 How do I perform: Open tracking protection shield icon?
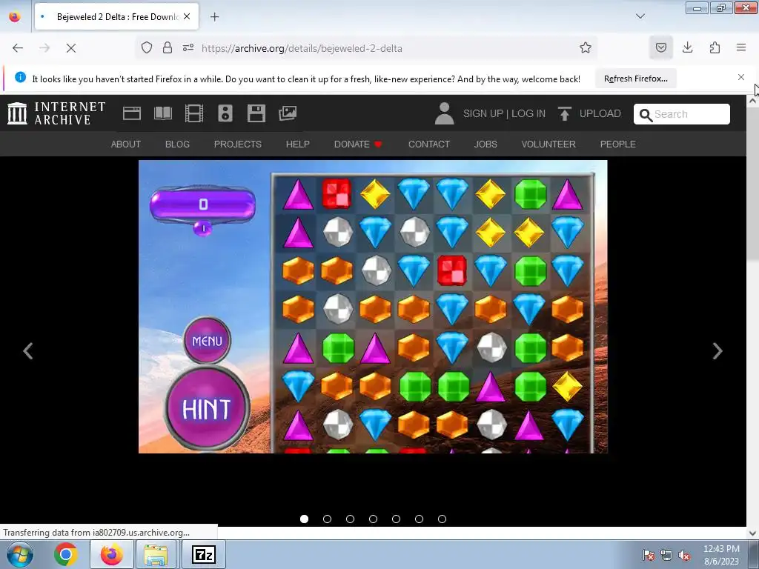[147, 48]
